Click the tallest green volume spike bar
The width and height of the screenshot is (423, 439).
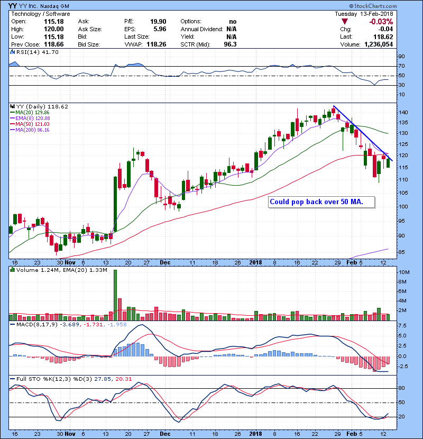115,295
